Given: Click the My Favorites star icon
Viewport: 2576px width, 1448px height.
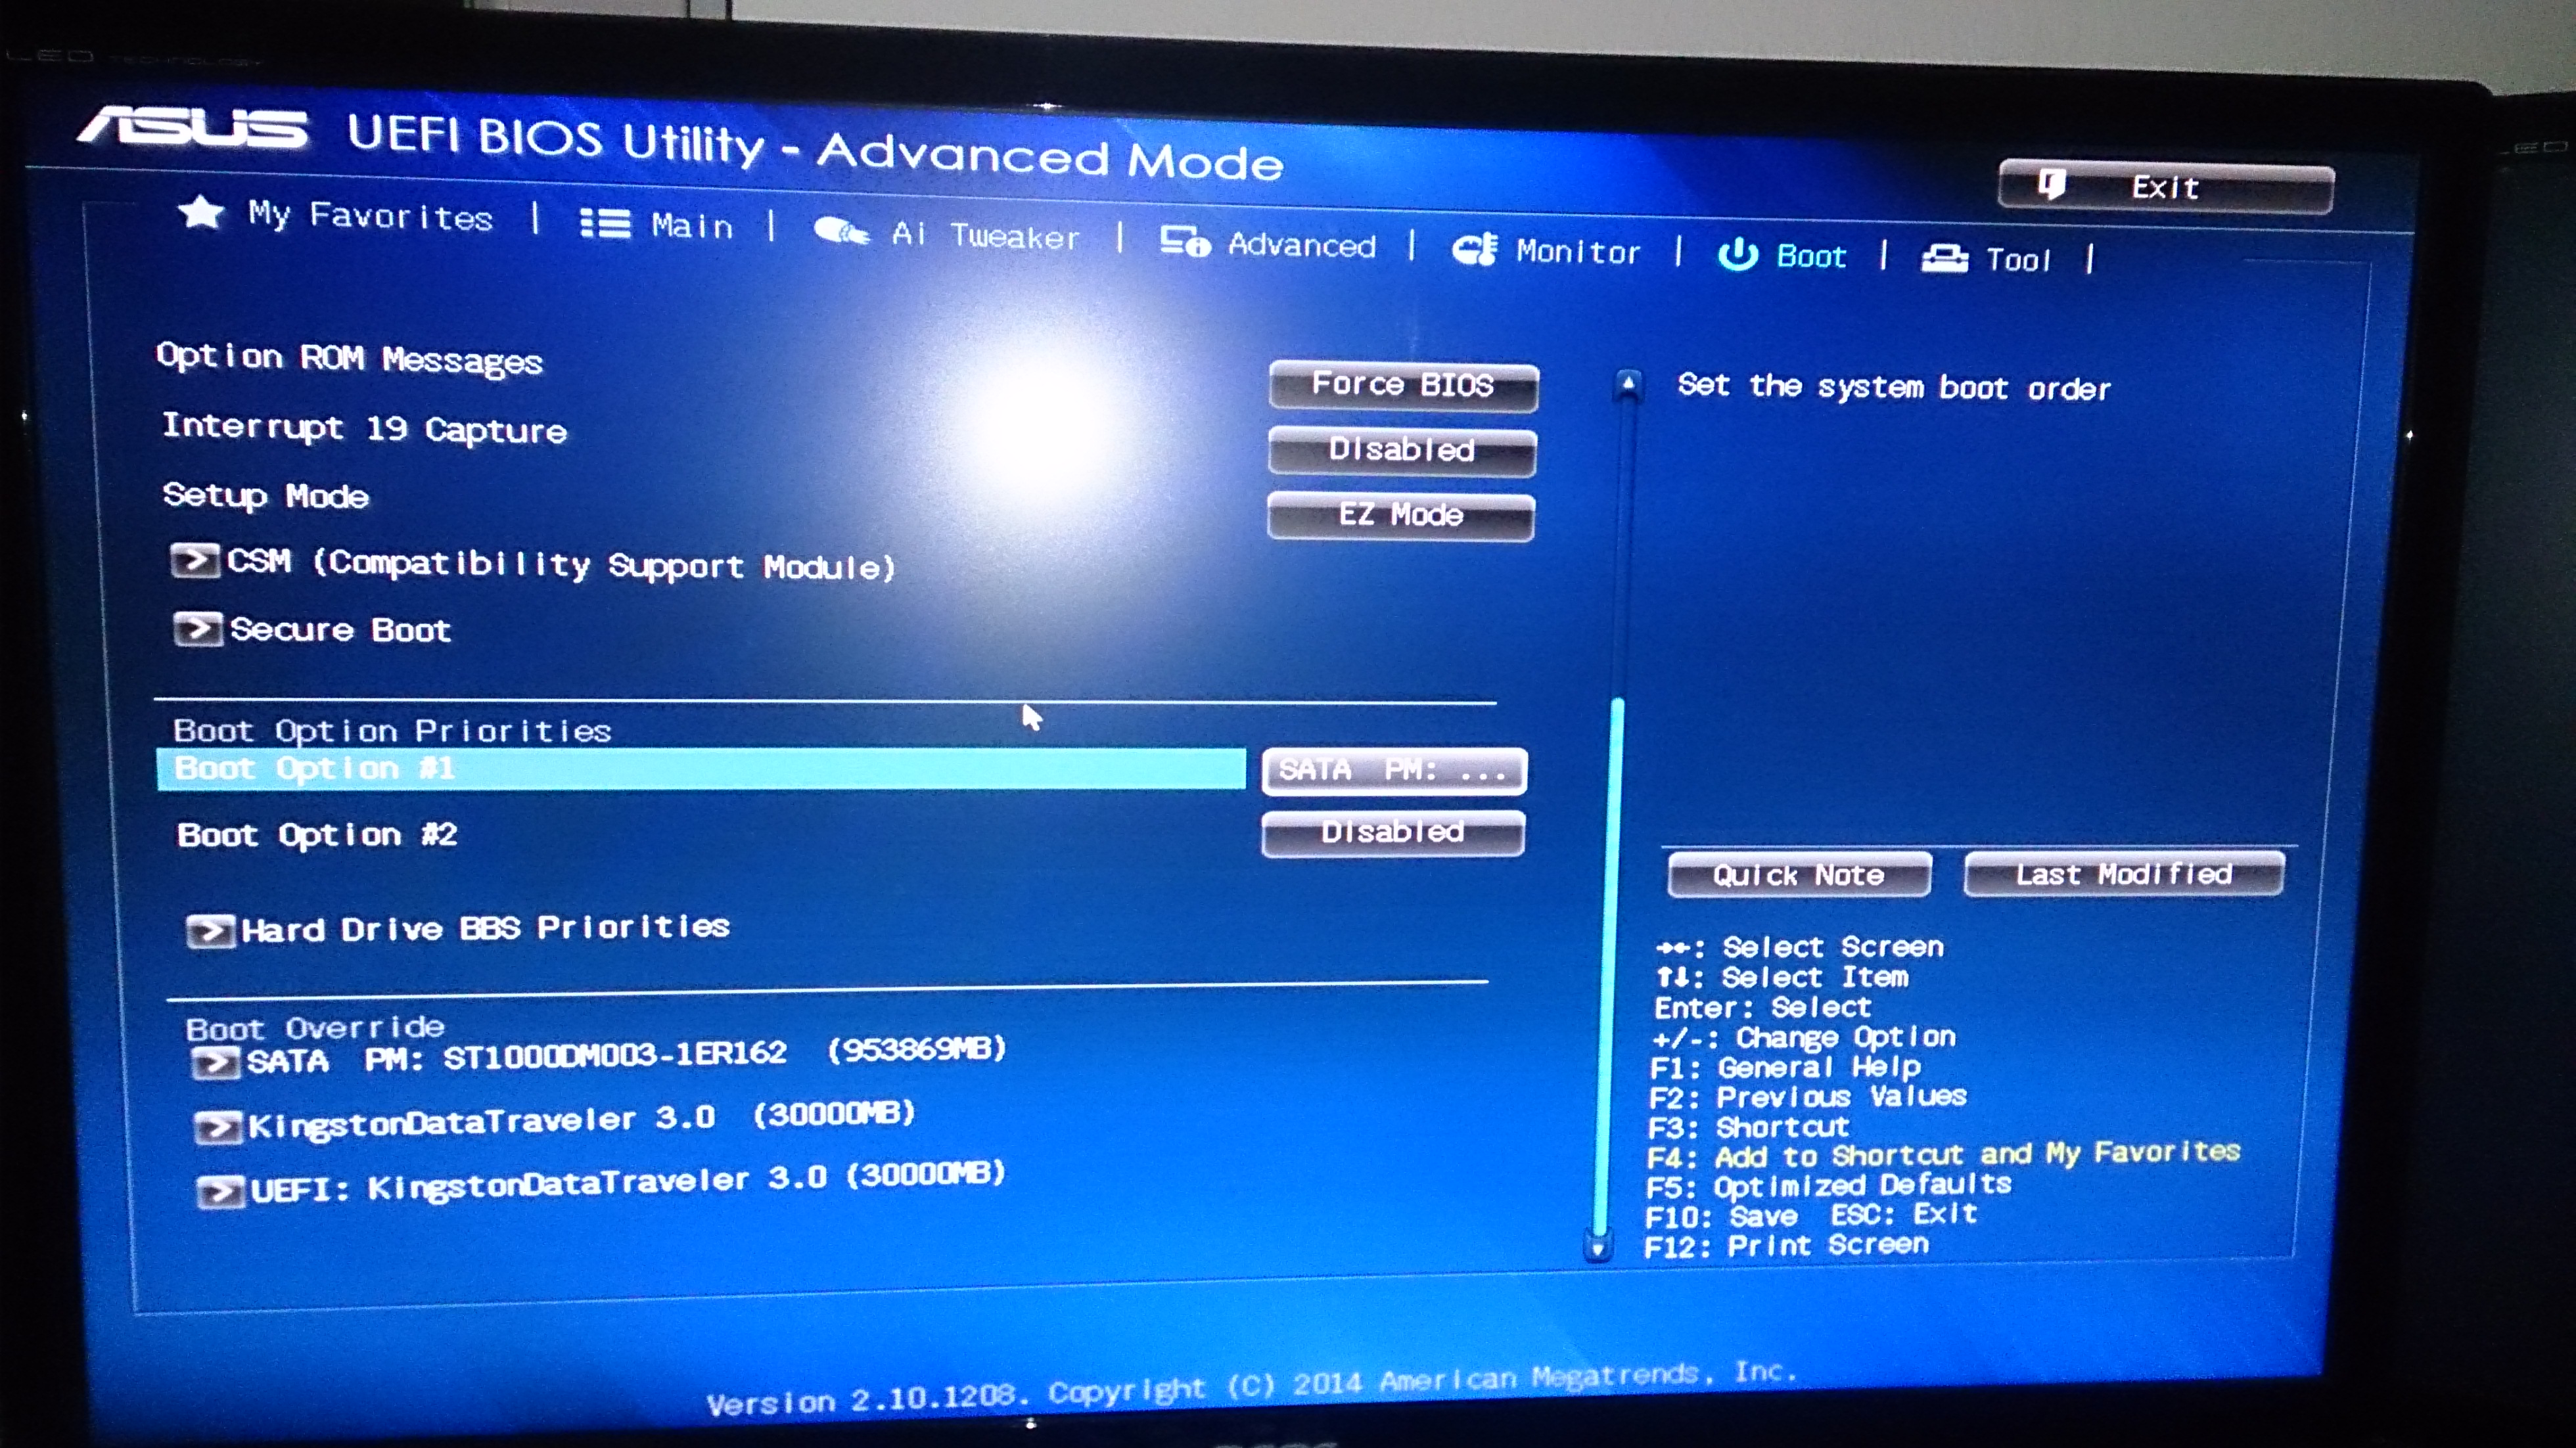Looking at the screenshot, I should [x=201, y=212].
